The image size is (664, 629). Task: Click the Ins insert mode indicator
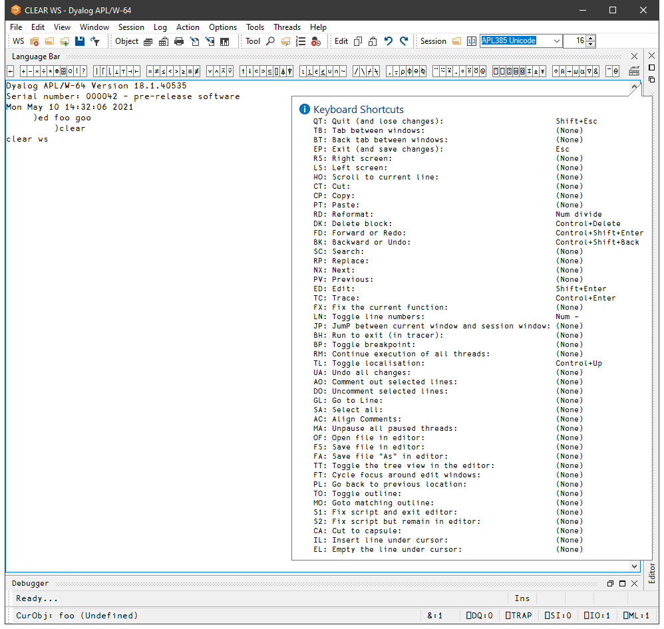(x=522, y=598)
